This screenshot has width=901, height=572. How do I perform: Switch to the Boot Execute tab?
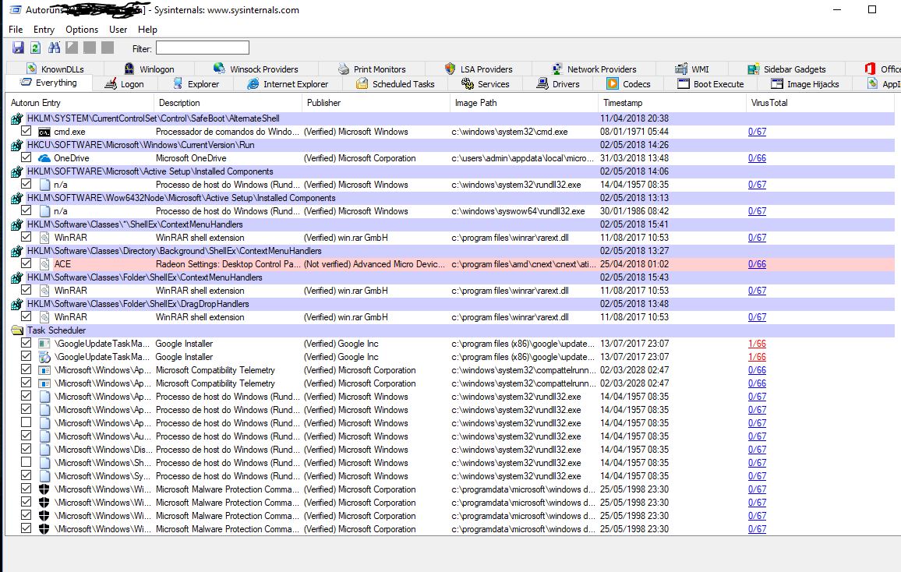[711, 84]
